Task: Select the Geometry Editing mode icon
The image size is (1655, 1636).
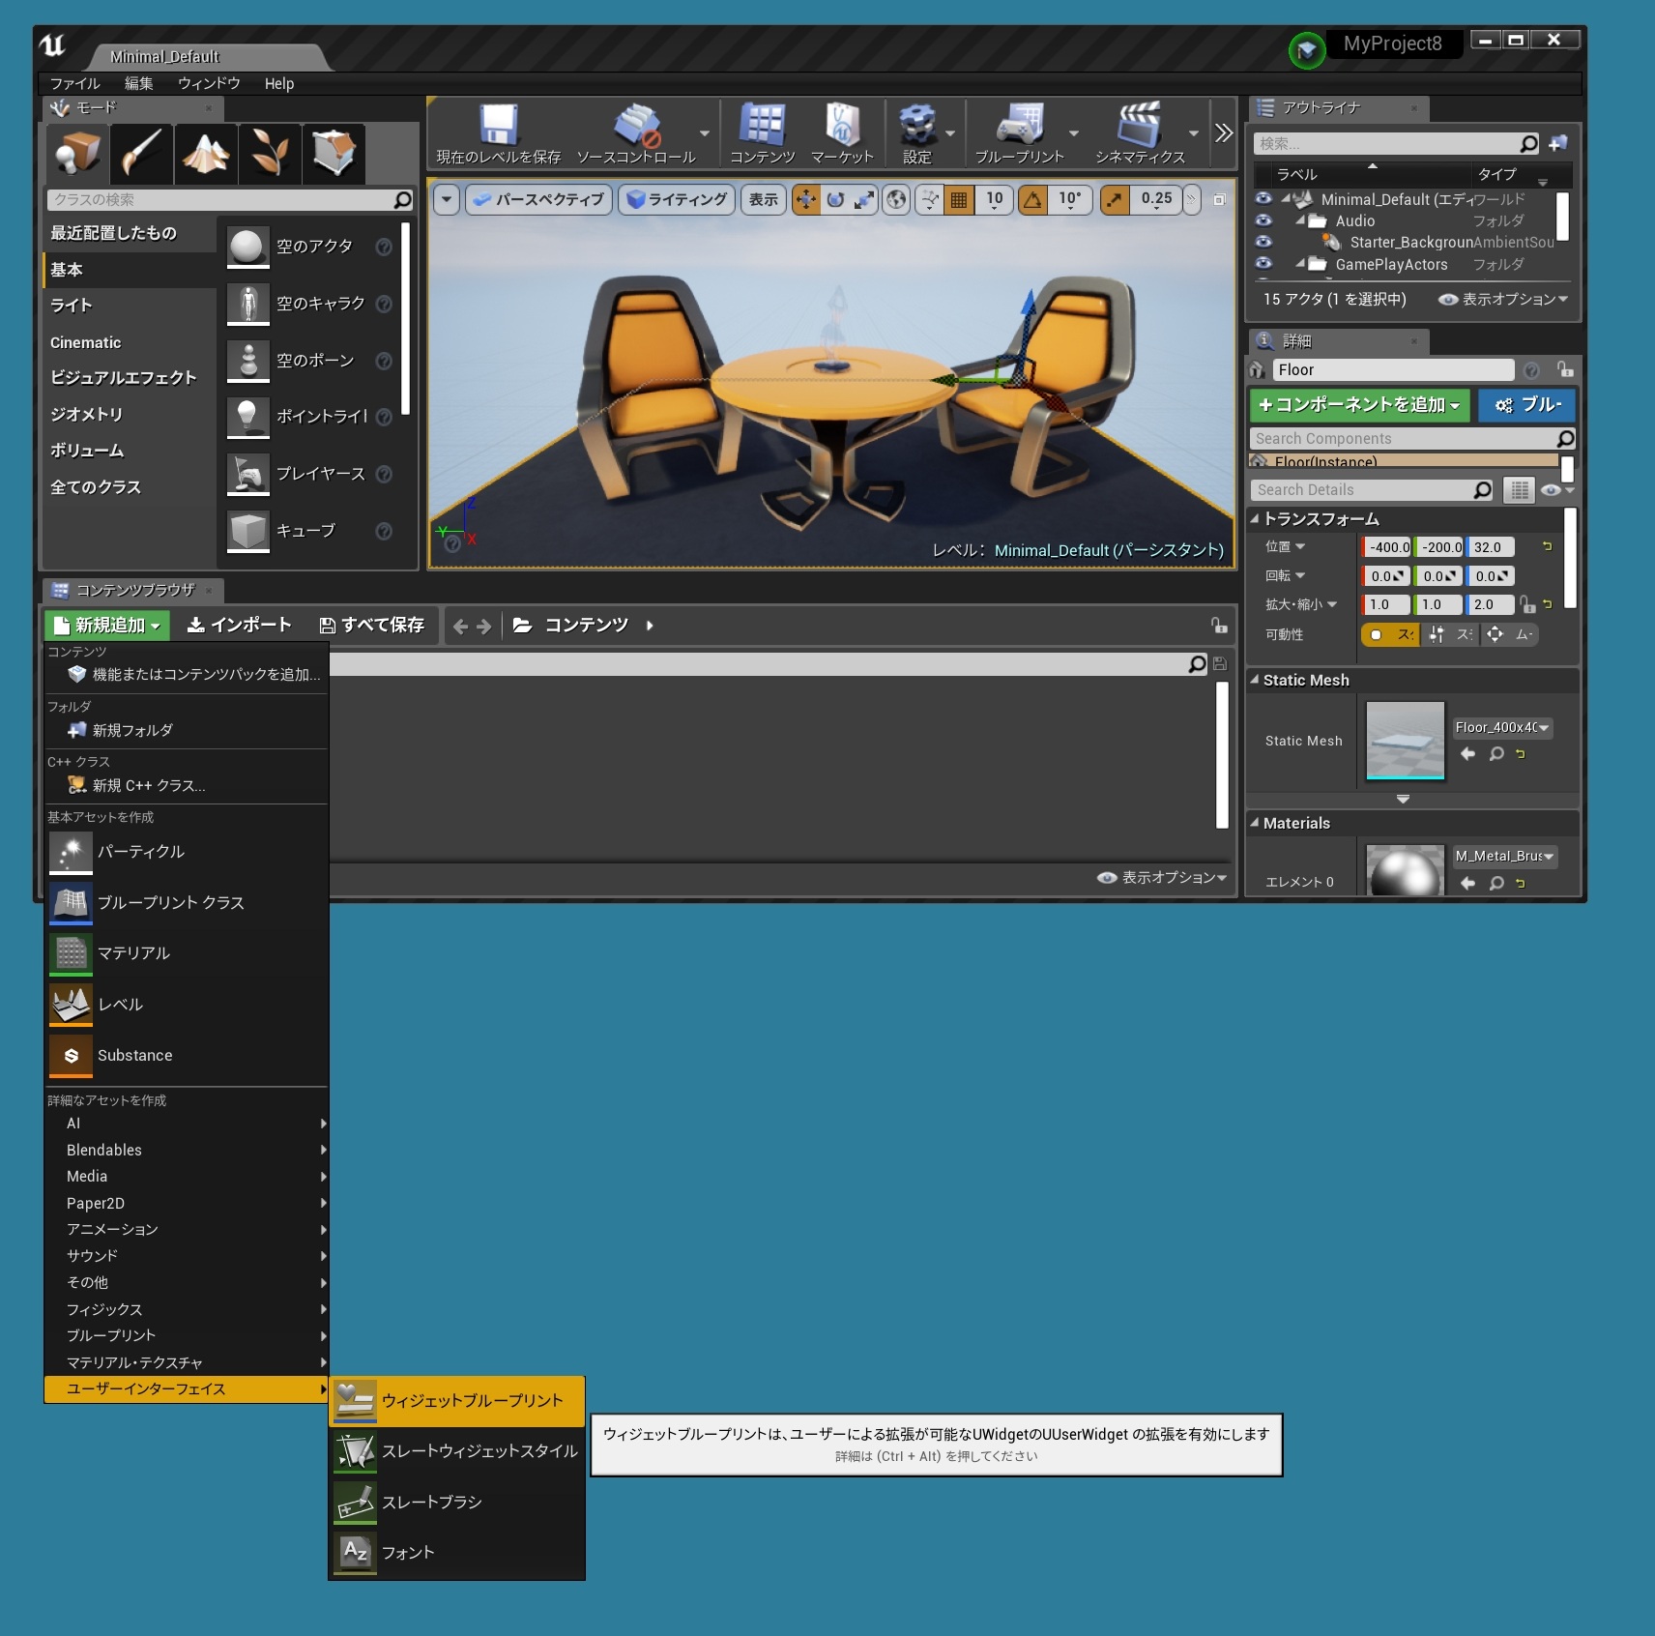Action: (334, 153)
